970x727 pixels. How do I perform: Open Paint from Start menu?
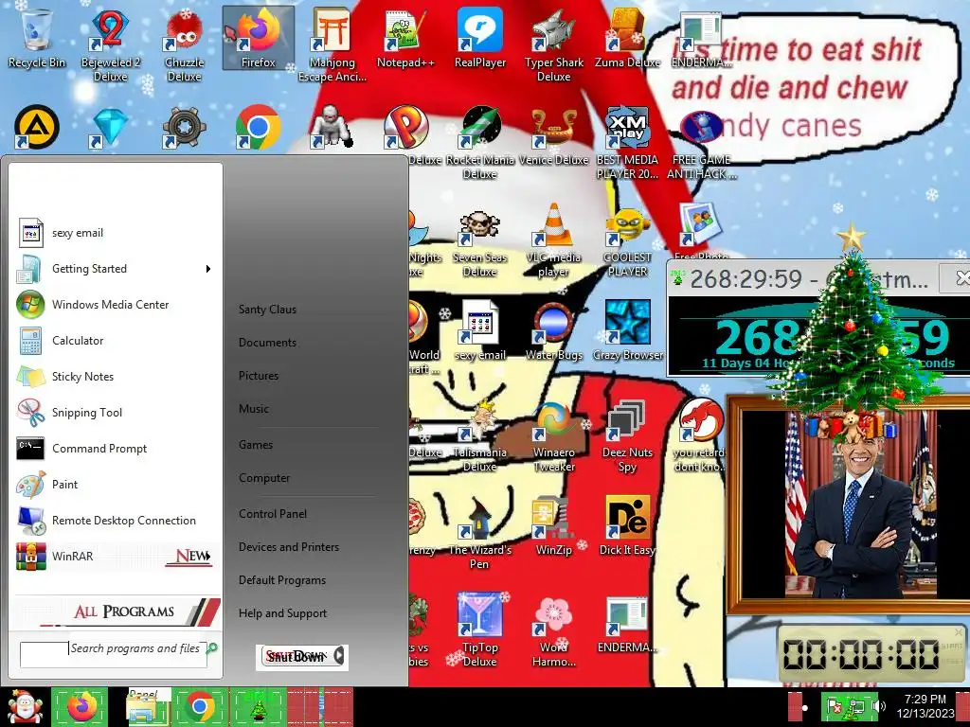pos(115,485)
